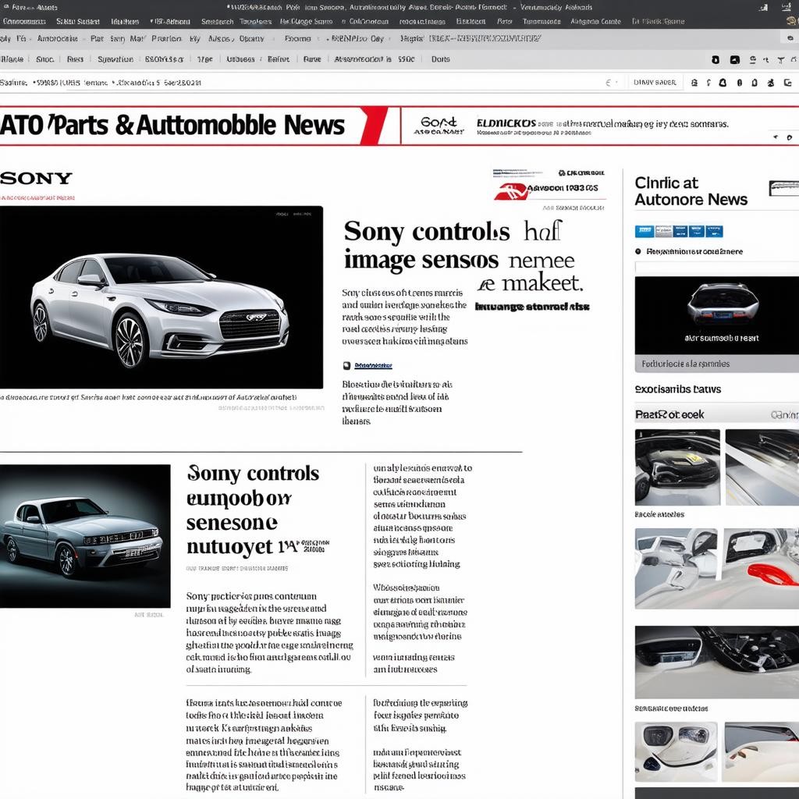The width and height of the screenshot is (799, 799).
Task: Click the empty input field in sidebar
Action: pos(716,268)
